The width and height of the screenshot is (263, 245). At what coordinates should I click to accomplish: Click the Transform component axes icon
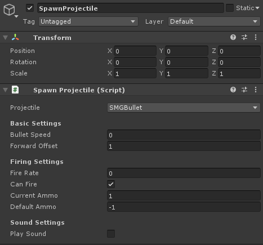tap(15, 37)
